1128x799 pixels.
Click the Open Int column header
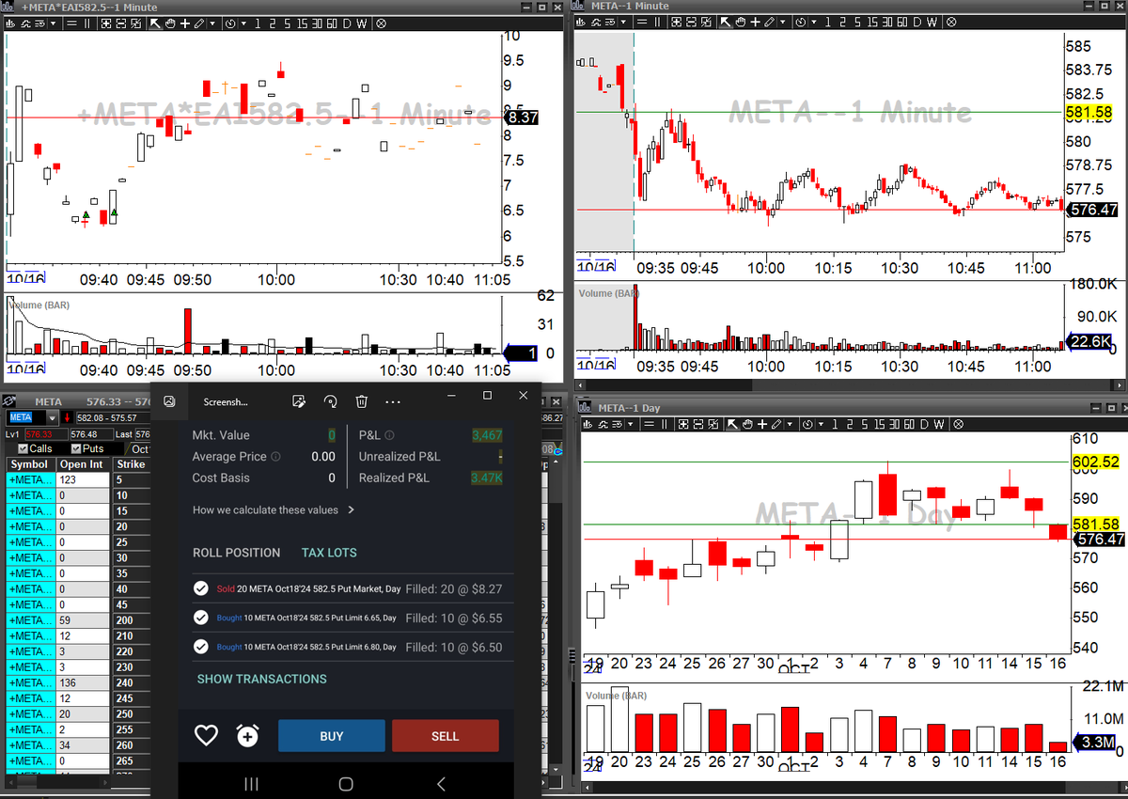click(82, 464)
